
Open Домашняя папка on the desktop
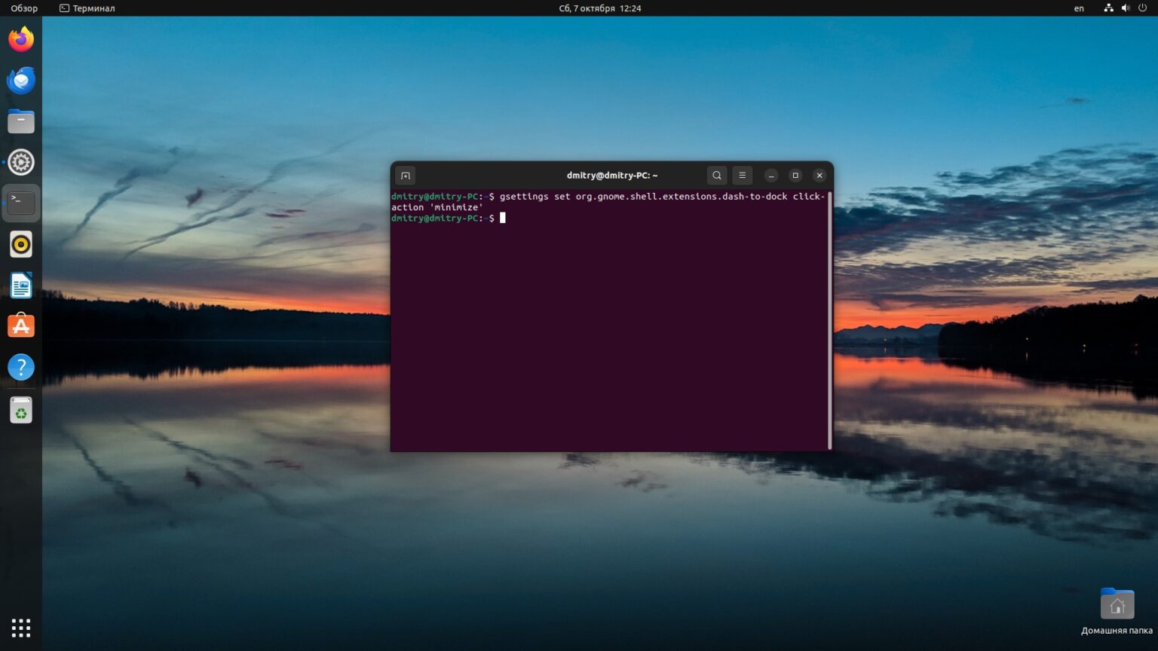[1117, 603]
